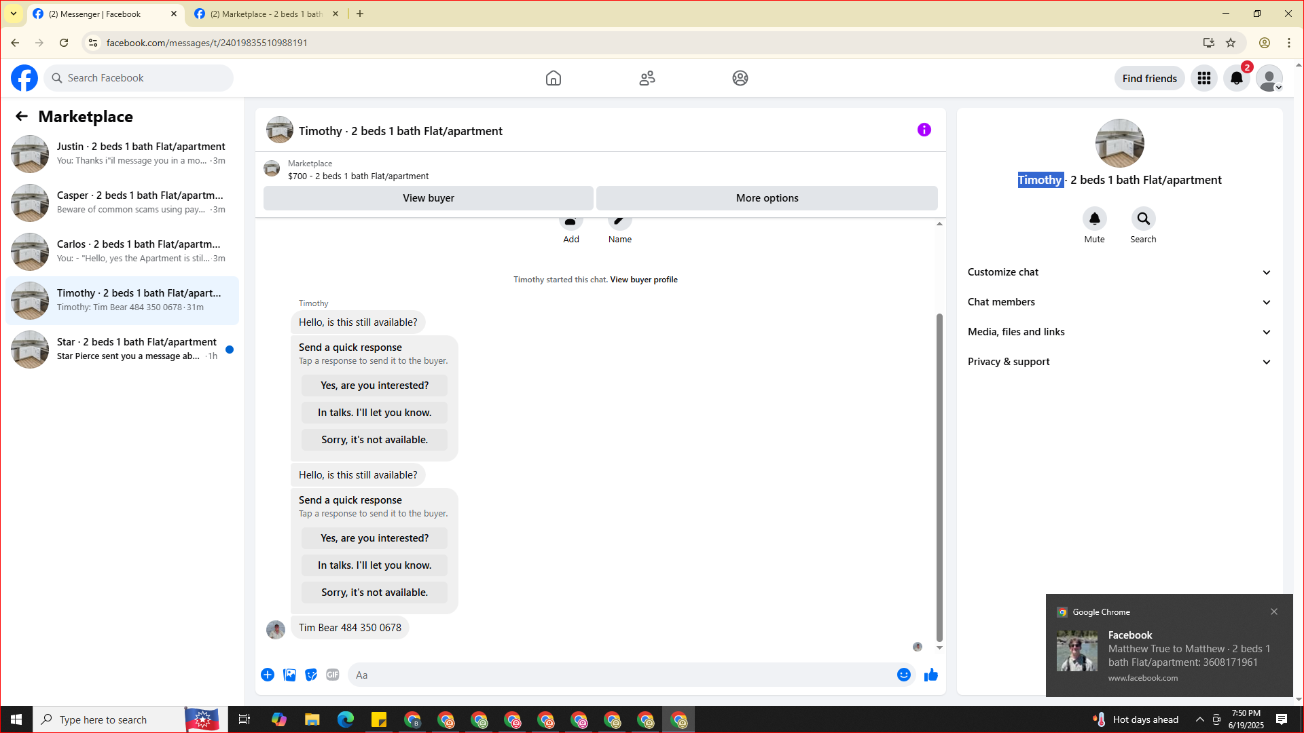Send first "In talks. I'll let you know." response
Image resolution: width=1304 pixels, height=733 pixels.
[375, 413]
